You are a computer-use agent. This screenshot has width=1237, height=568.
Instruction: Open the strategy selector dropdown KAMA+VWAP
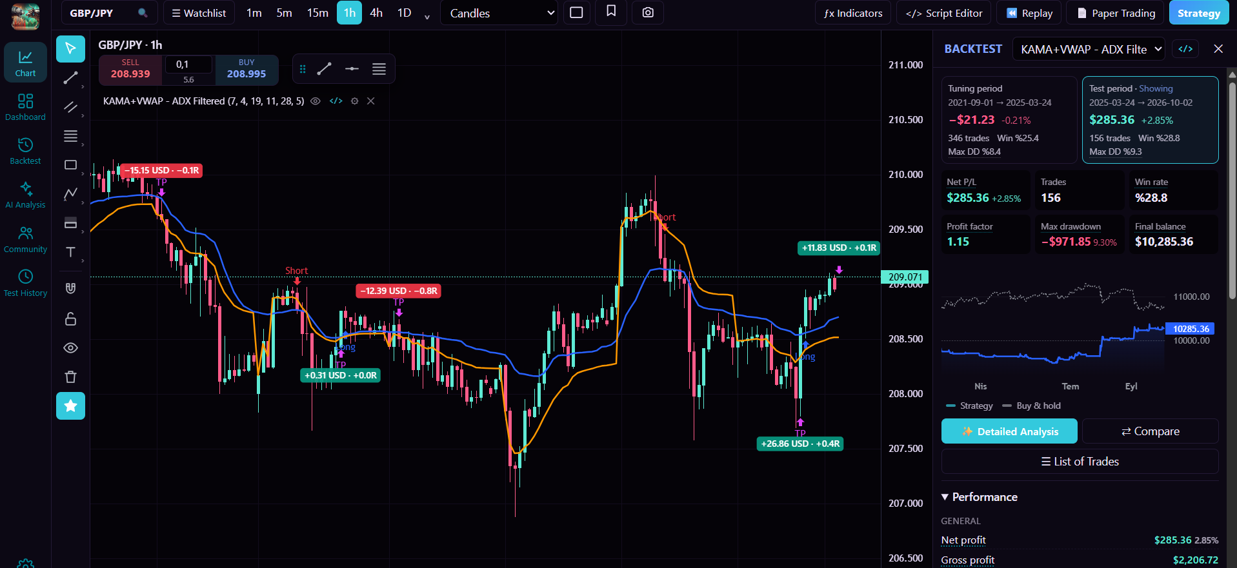tap(1089, 49)
